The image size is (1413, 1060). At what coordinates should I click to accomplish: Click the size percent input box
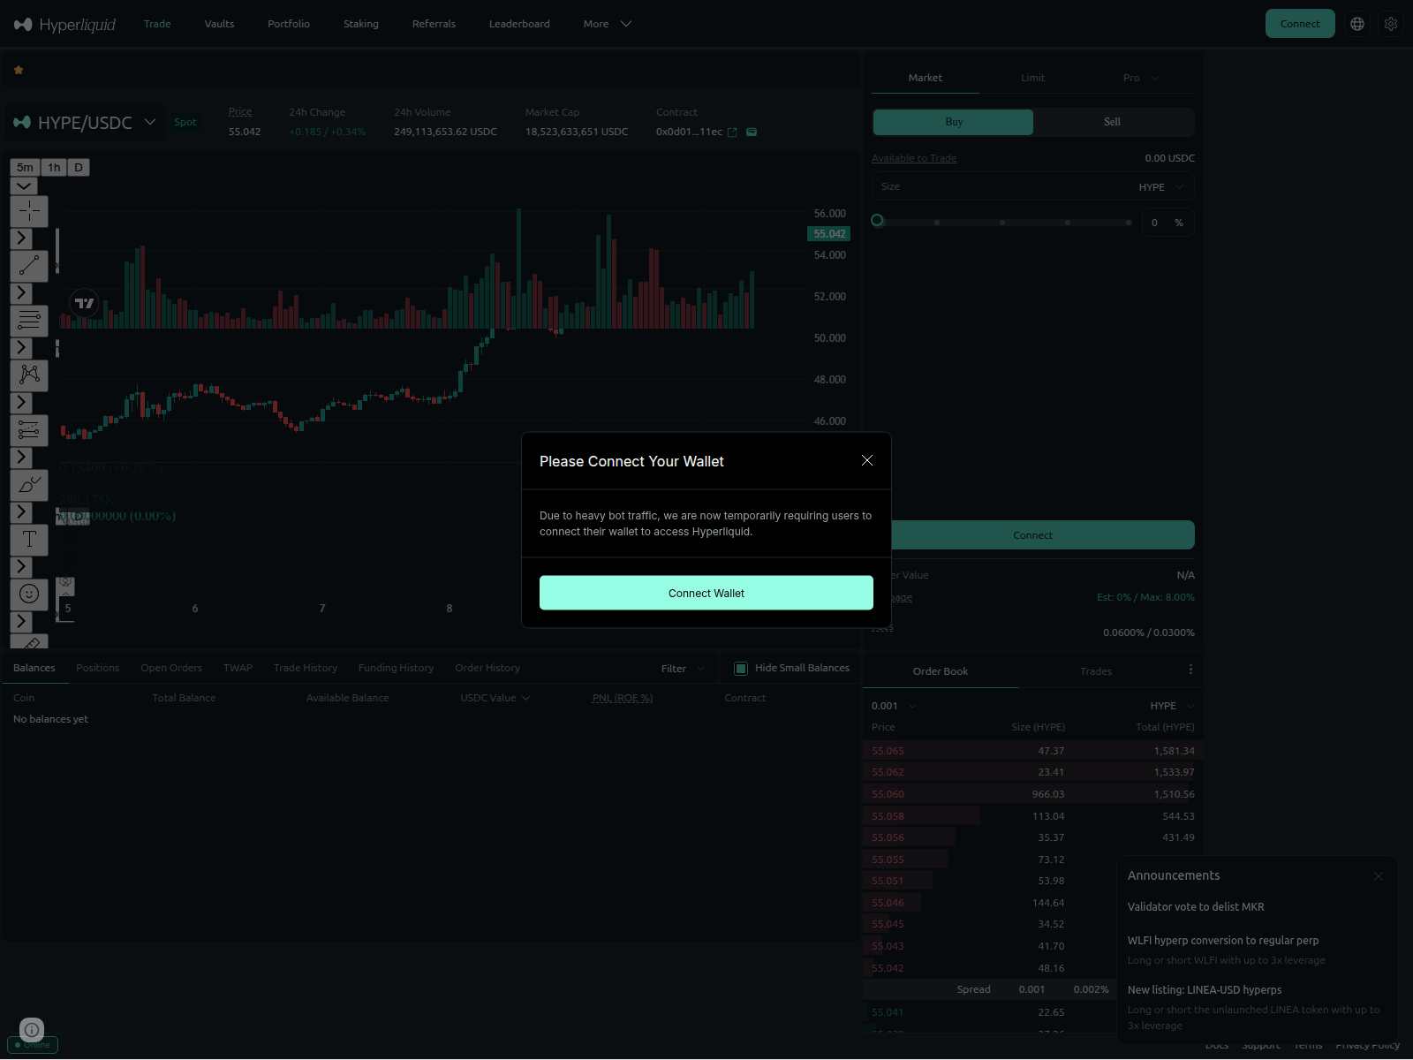[1167, 223]
